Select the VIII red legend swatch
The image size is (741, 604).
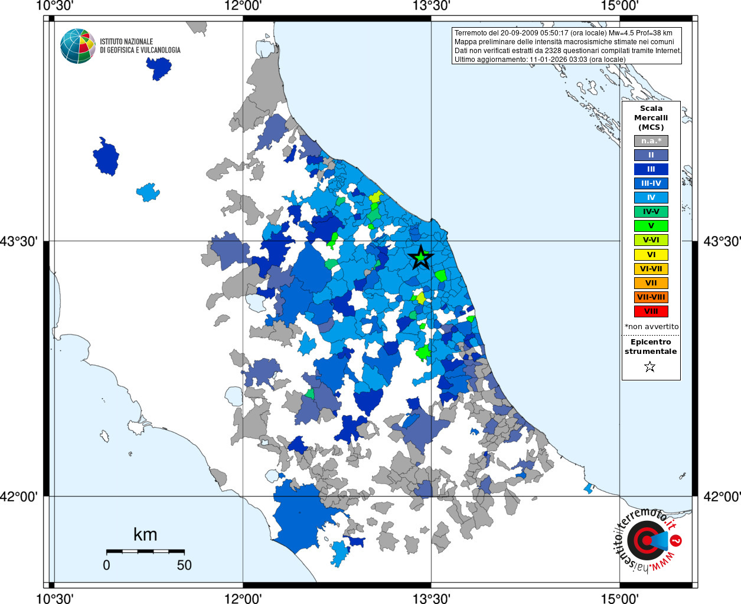click(651, 311)
